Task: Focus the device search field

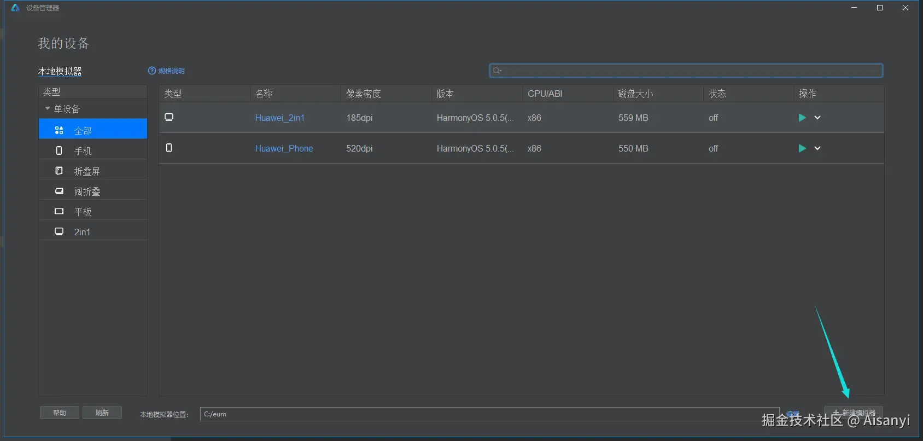Action: [x=686, y=71]
